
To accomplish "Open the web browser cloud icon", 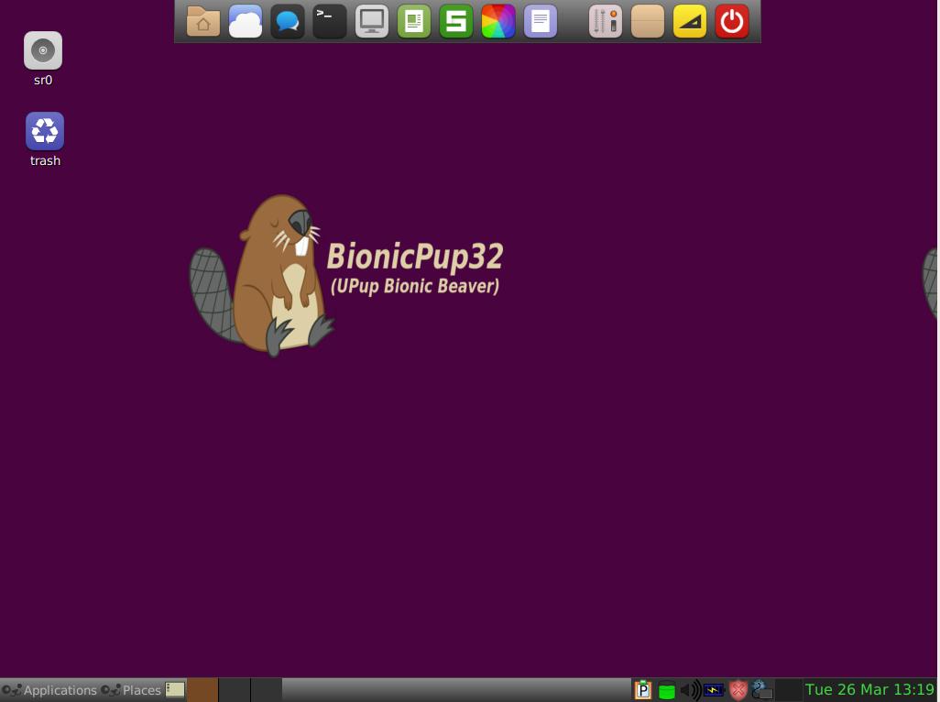I will 245,20.
